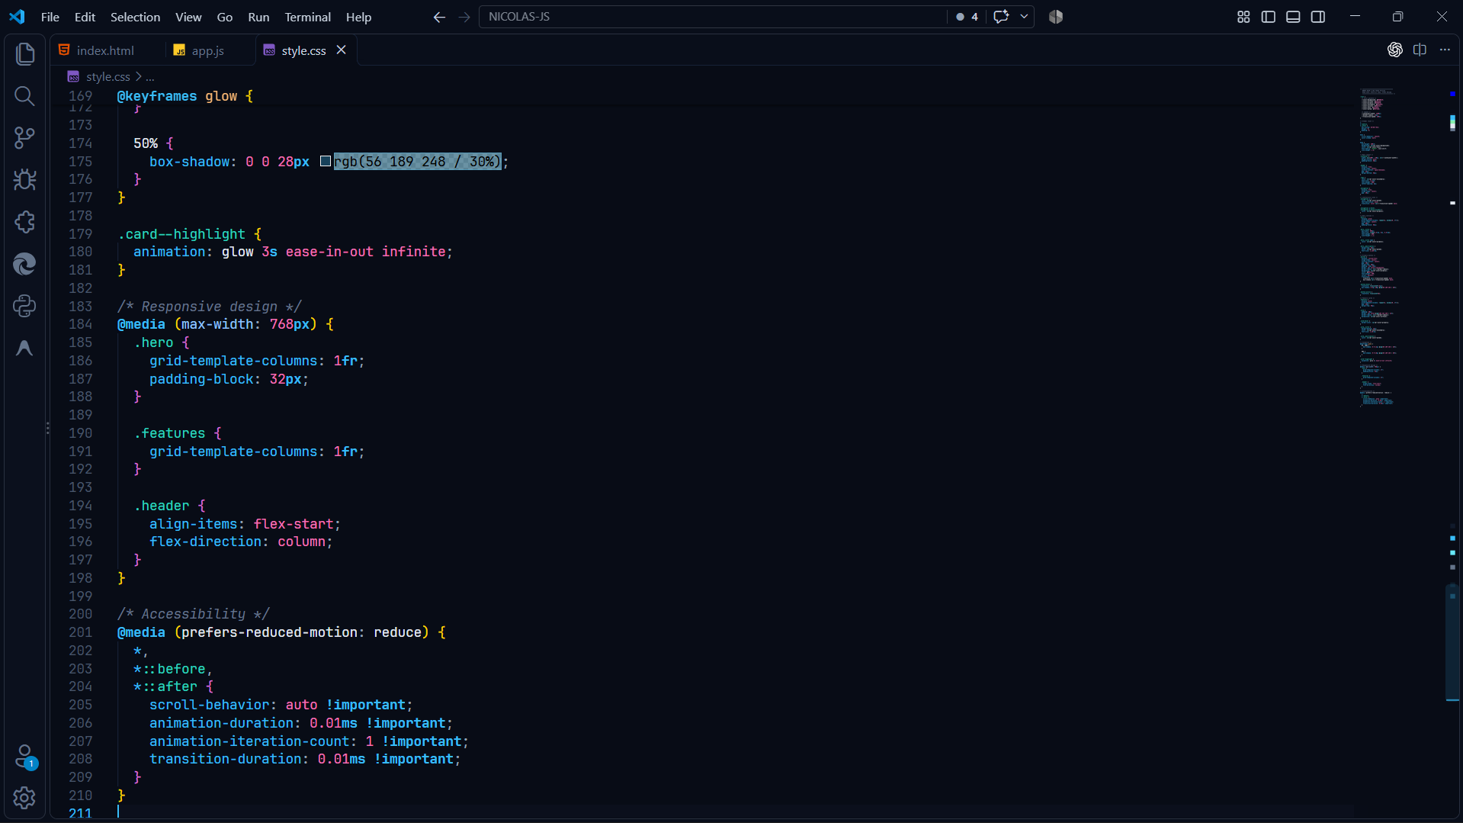Open the Run and Debug view
This screenshot has height=823, width=1463.
coord(24,179)
